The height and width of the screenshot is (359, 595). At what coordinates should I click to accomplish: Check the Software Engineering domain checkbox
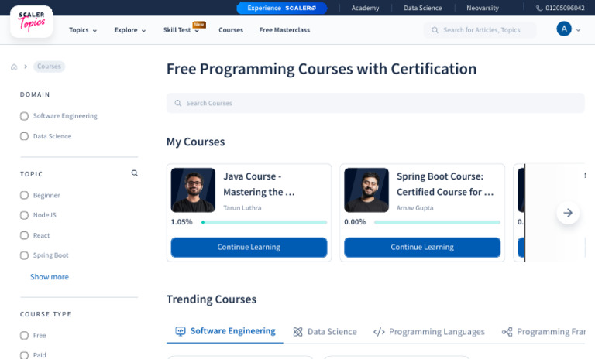(24, 116)
